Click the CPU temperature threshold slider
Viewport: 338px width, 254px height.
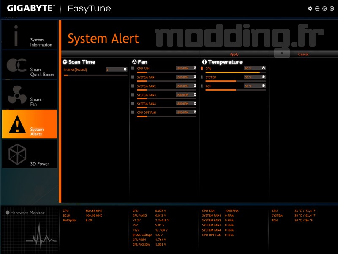[235, 72]
